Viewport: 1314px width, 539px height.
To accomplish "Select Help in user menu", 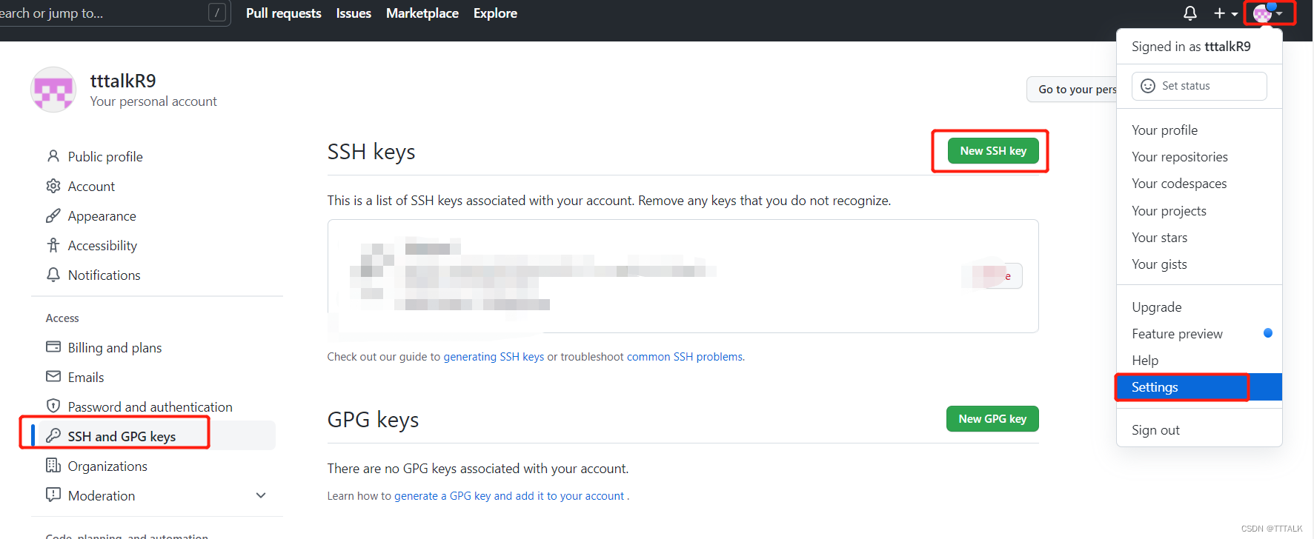I will pyautogui.click(x=1199, y=361).
